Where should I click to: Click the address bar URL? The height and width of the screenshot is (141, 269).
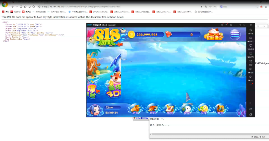85,7
